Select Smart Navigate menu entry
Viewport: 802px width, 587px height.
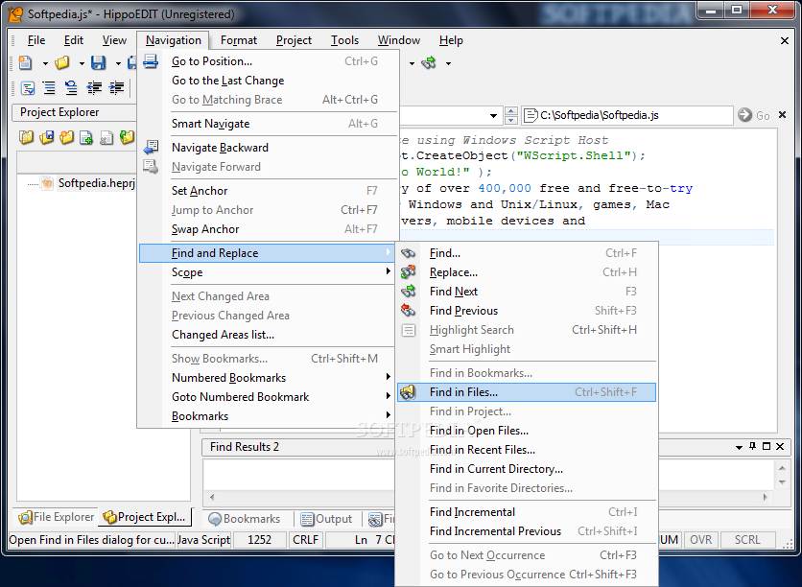pyautogui.click(x=269, y=124)
